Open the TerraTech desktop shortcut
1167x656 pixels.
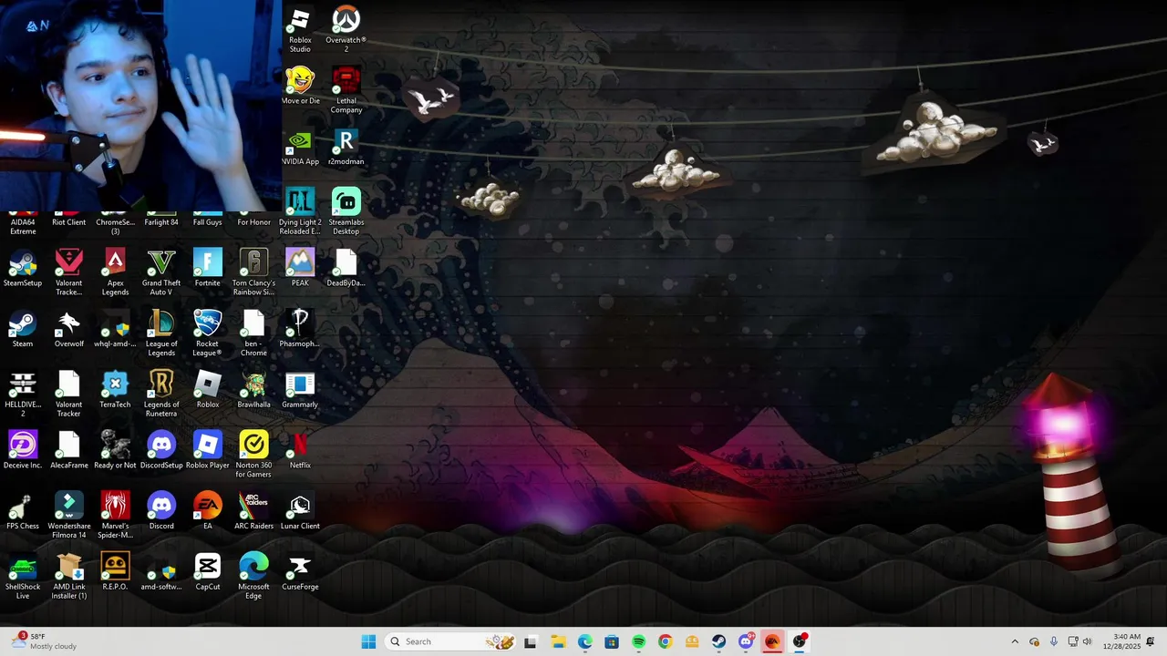point(115,389)
